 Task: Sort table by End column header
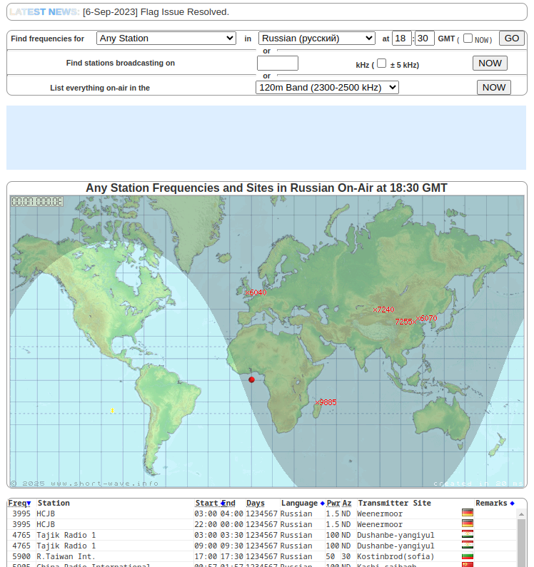(x=230, y=503)
